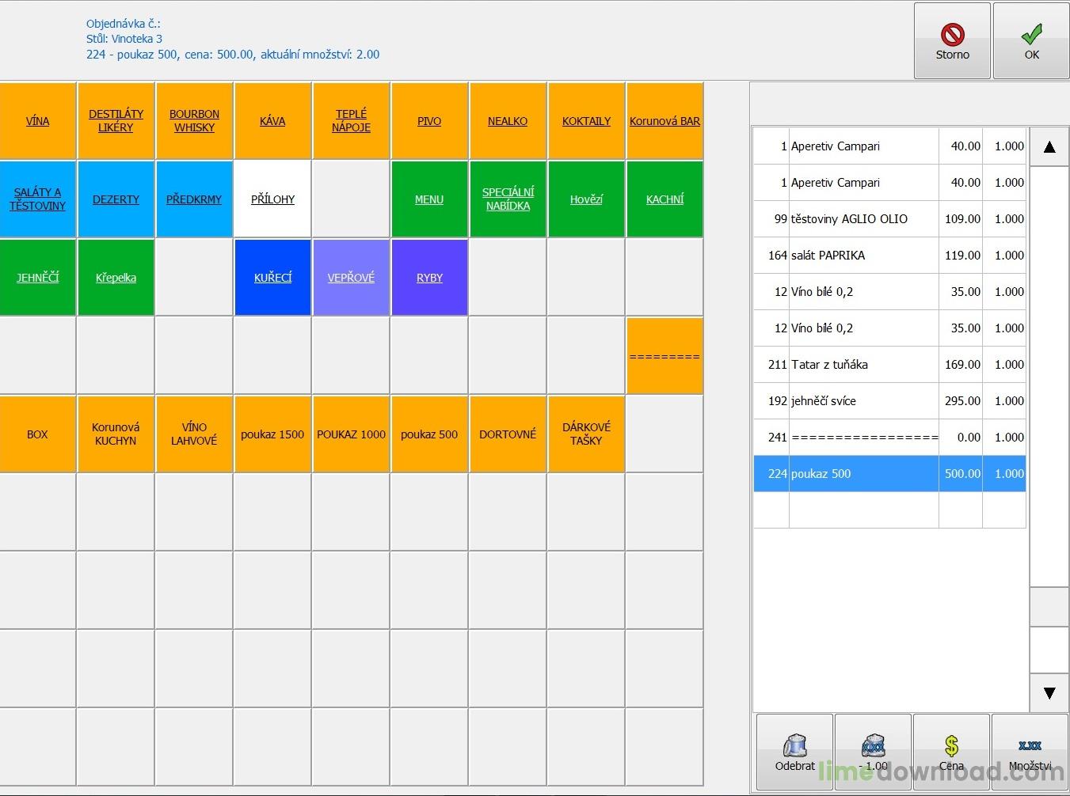
Task: Add DÁRKOVÉ TAŠKY item
Action: 586,434
